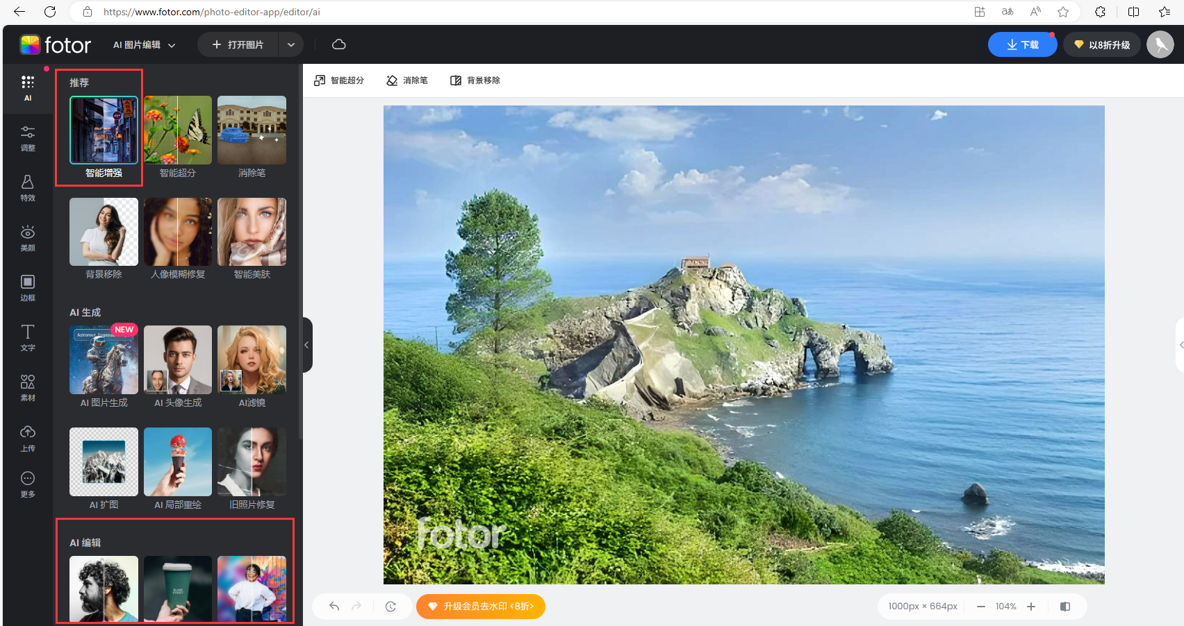The height and width of the screenshot is (626, 1184).
Task: Select the colorful portrait AI 编辑 thumbnail
Action: pos(252,589)
